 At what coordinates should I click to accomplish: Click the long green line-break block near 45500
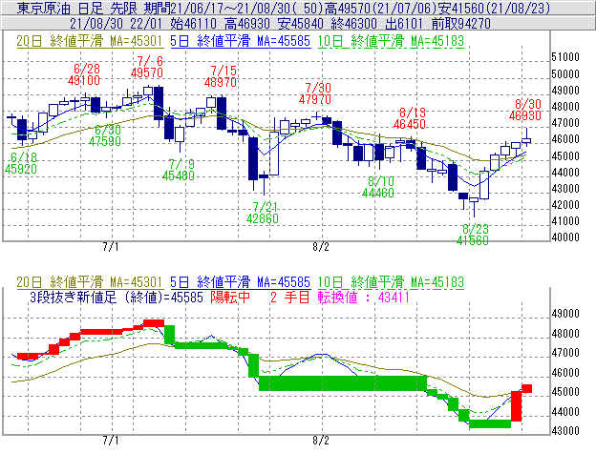click(343, 383)
